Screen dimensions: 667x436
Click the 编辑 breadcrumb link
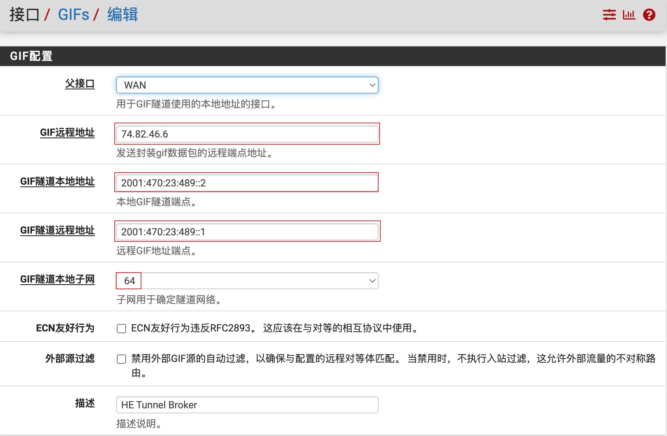[x=123, y=15]
